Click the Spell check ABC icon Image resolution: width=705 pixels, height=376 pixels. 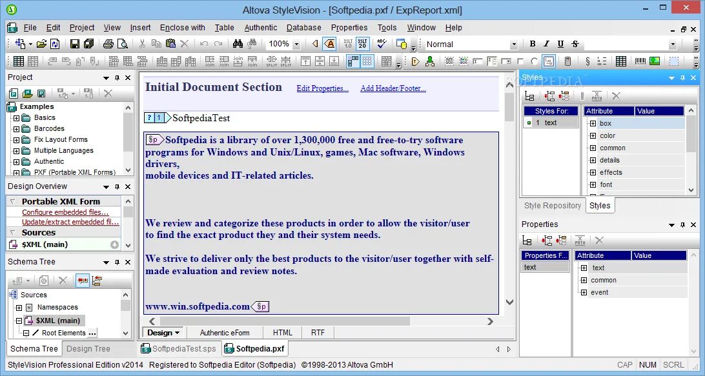pyautogui.click(x=382, y=44)
